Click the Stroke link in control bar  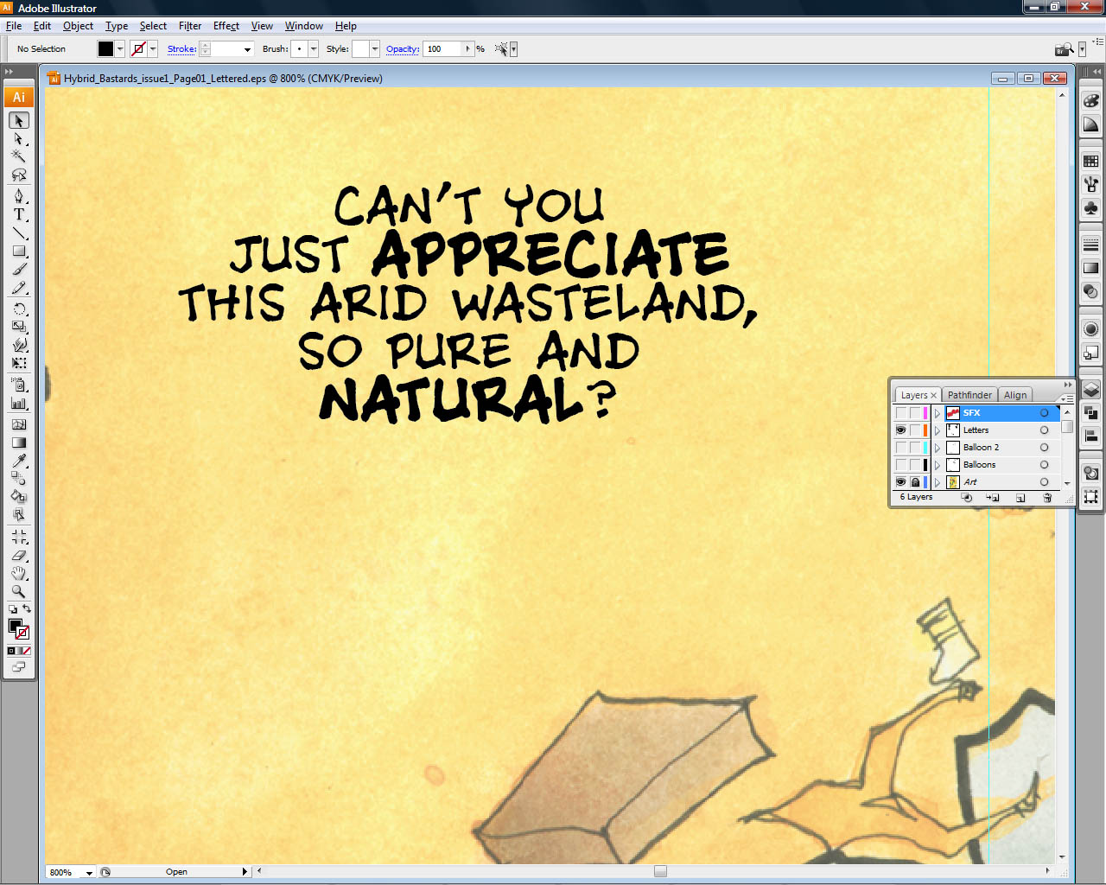tap(181, 49)
